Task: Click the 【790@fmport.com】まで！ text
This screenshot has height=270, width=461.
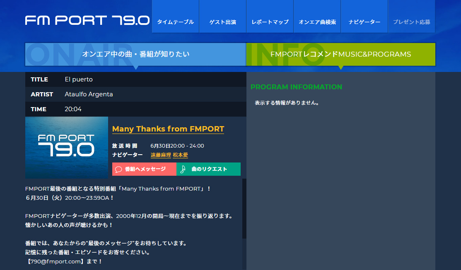Action: coord(63,261)
